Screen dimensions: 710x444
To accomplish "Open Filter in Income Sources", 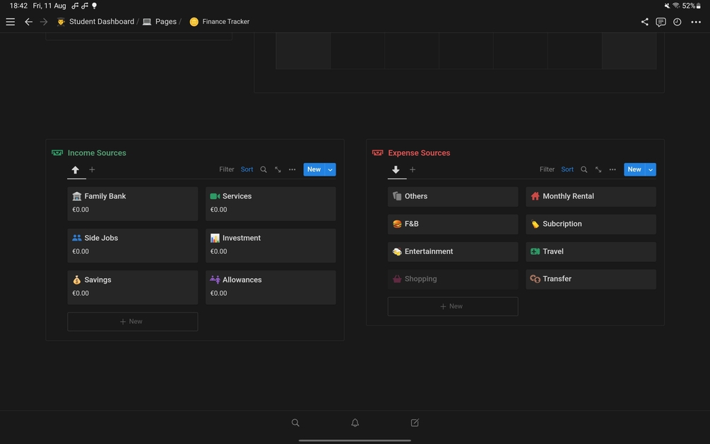I will 226,169.
